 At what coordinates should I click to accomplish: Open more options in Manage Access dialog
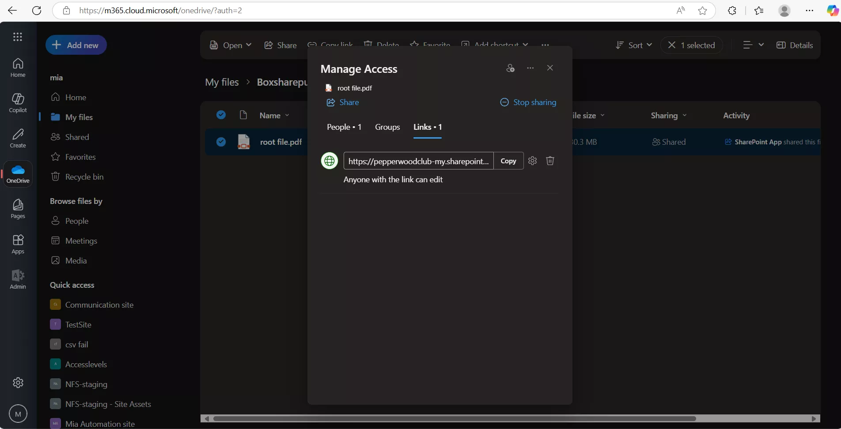click(x=530, y=68)
